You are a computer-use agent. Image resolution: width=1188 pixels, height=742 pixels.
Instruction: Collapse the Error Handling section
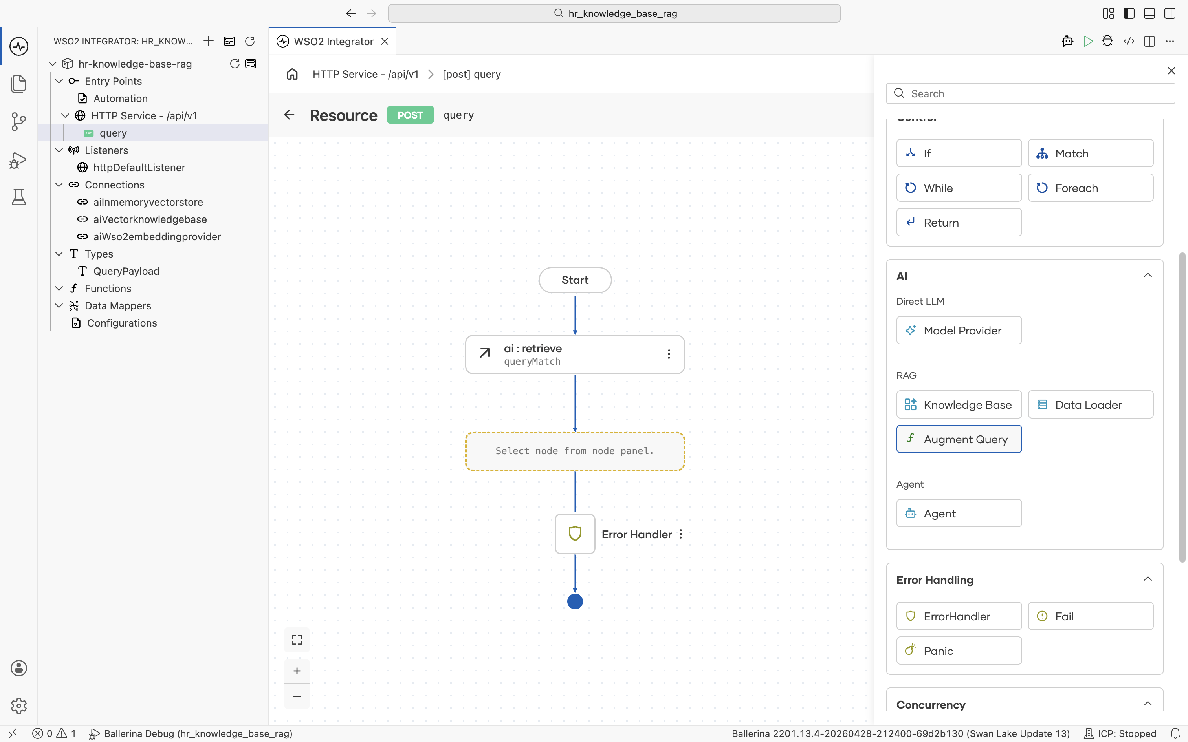tap(1148, 579)
